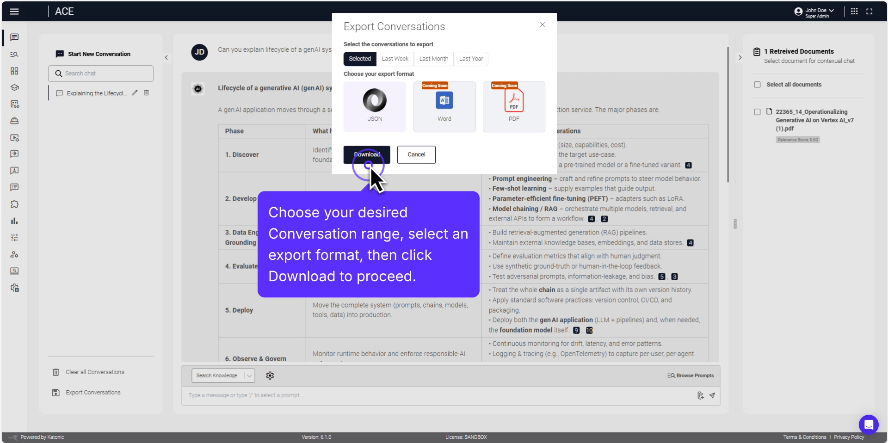The image size is (888, 443).
Task: Select the prompt search icon in sidebar
Action: click(14, 54)
